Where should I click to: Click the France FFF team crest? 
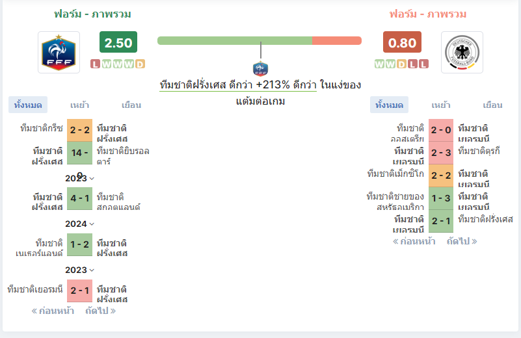tap(59, 53)
